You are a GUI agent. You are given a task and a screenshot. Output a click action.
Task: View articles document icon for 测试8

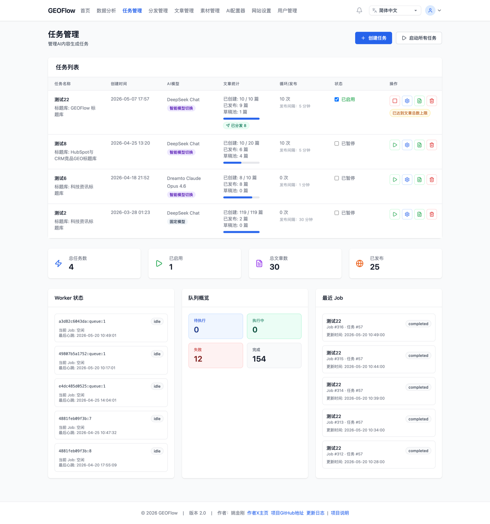click(419, 145)
